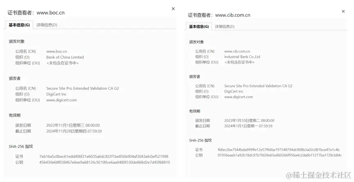Click the organization Industrial Bank Co.,Ltd
The width and height of the screenshot is (354, 182).
click(242, 57)
